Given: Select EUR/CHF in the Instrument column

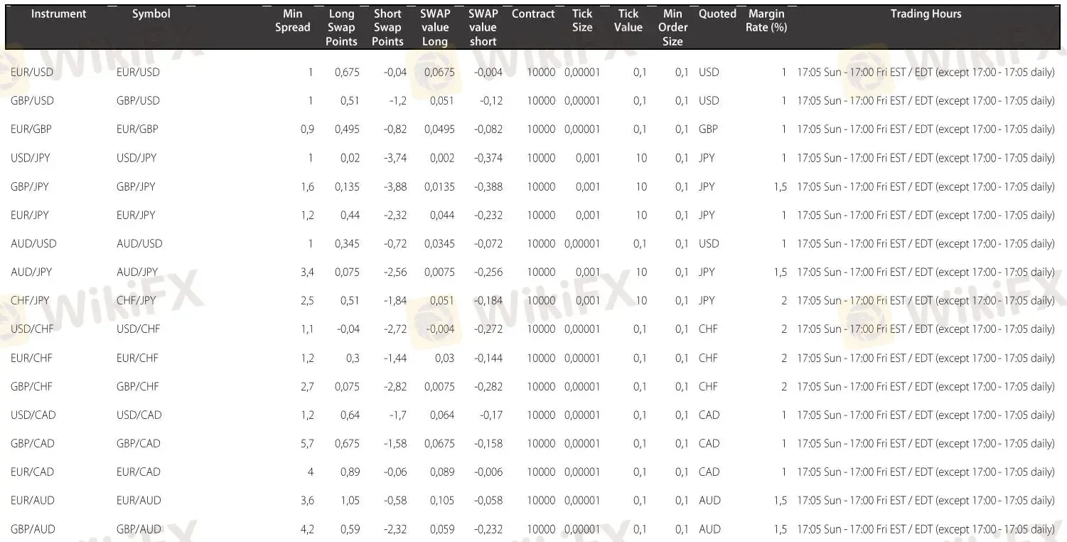Looking at the screenshot, I should pos(31,358).
